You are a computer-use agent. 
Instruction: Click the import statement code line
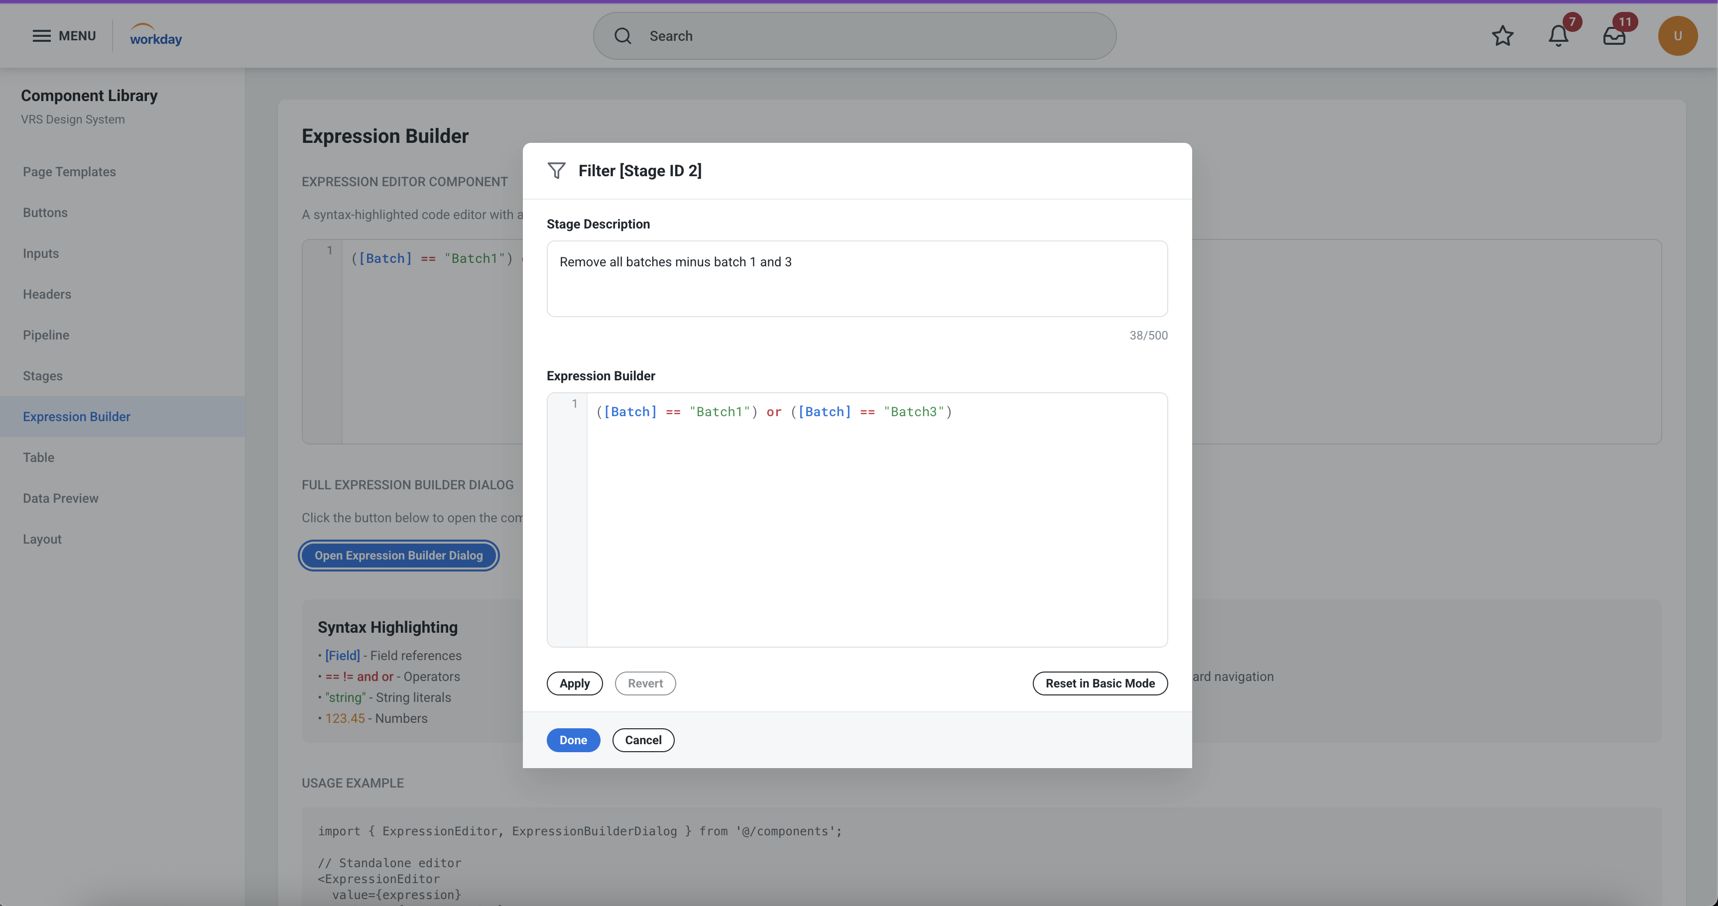click(x=580, y=831)
